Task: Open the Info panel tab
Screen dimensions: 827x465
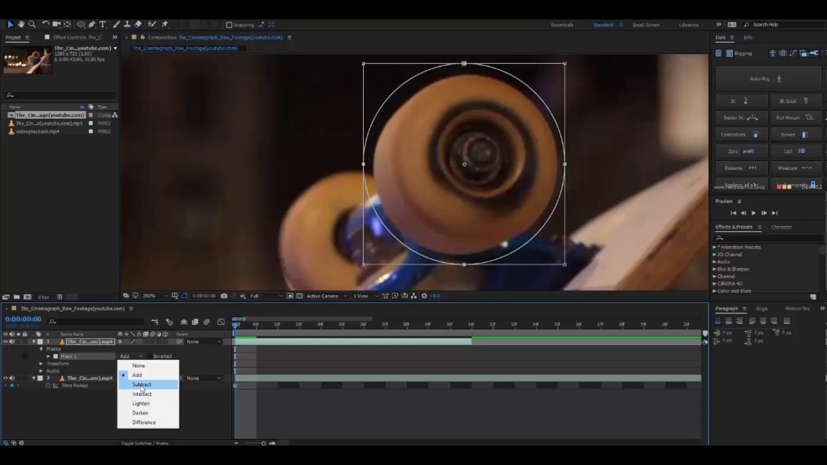Action: pyautogui.click(x=748, y=37)
